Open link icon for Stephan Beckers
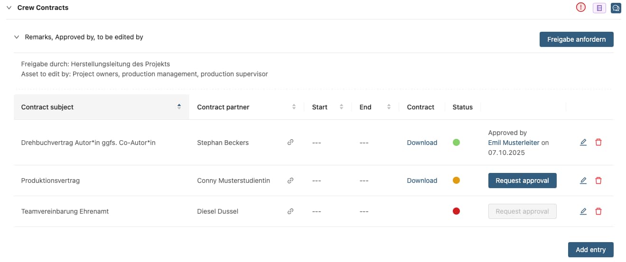626x262 pixels. (x=290, y=142)
